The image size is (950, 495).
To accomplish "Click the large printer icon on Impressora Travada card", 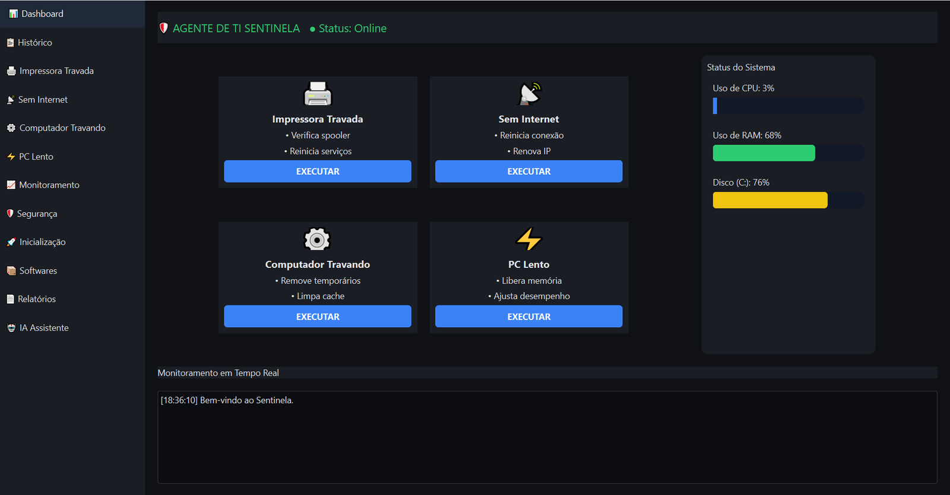I will click(x=318, y=94).
